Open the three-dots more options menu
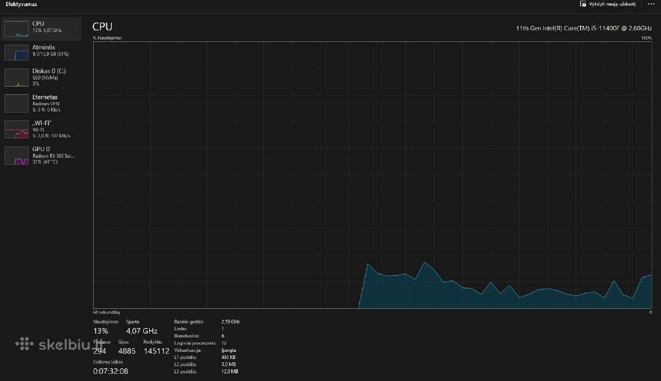Image resolution: width=661 pixels, height=381 pixels. [x=651, y=4]
